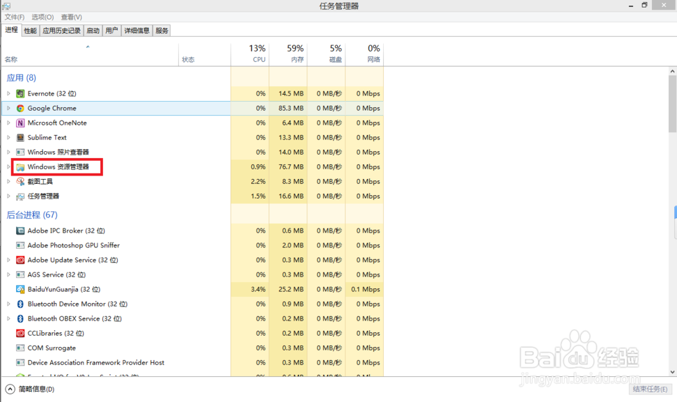Click the 结束任务(E) button
Image resolution: width=677 pixels, height=402 pixels.
point(650,389)
